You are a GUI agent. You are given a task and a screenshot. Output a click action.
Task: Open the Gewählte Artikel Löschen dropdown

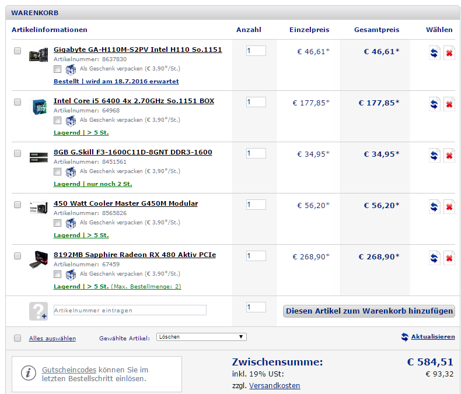coord(201,337)
